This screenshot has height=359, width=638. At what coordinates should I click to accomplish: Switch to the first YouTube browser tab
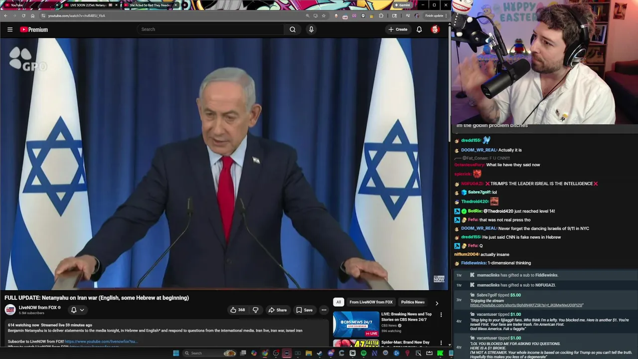[x=30, y=5]
